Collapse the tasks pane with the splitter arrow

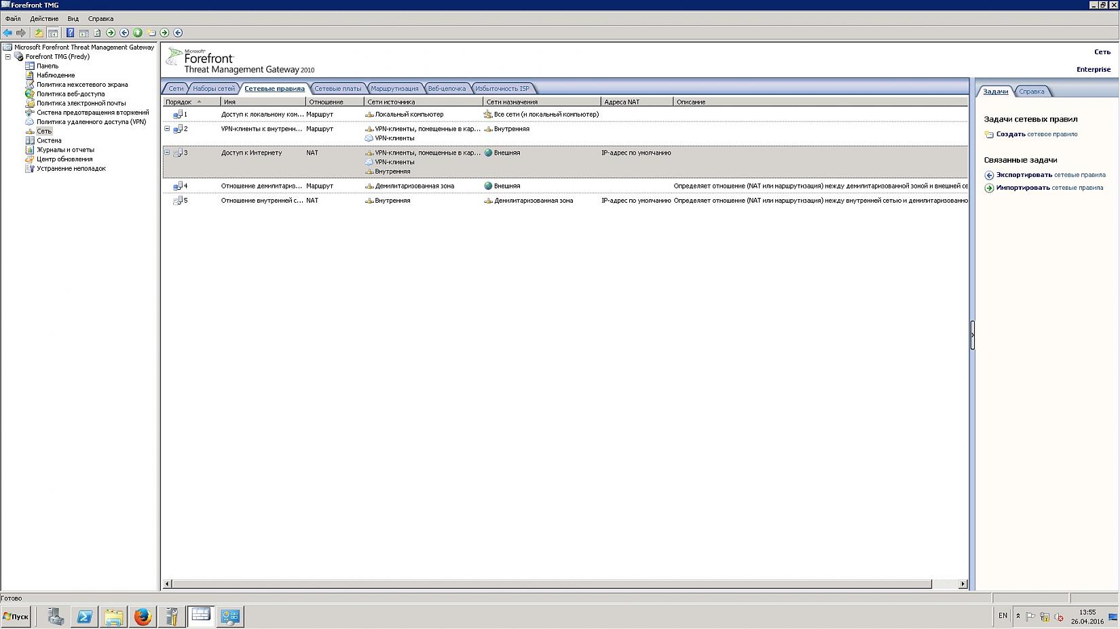(x=972, y=335)
